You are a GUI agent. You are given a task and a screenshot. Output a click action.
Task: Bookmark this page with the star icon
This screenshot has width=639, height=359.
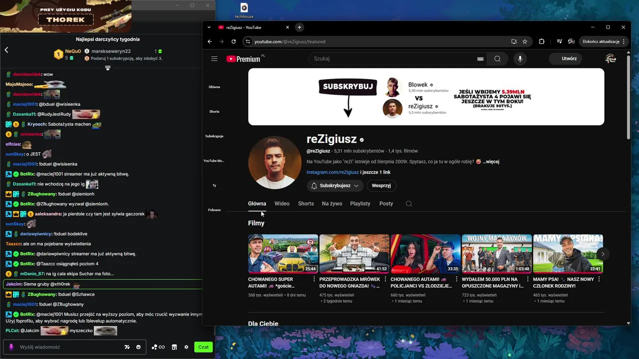(525, 41)
